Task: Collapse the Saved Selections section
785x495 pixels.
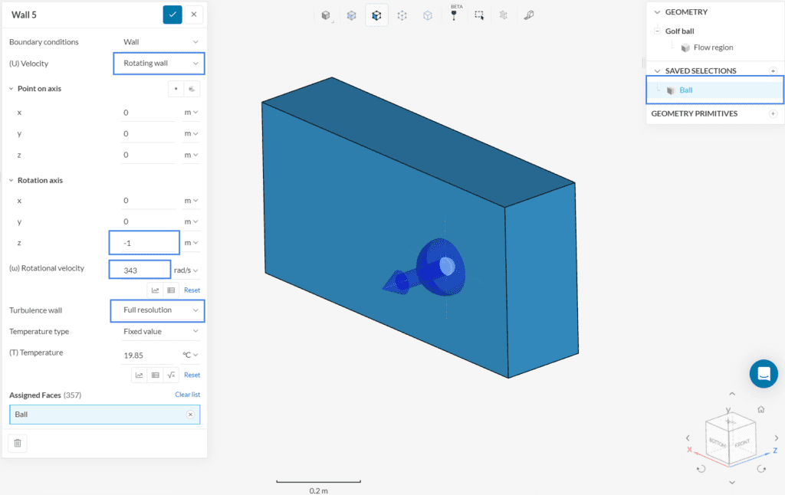Action: tap(656, 70)
